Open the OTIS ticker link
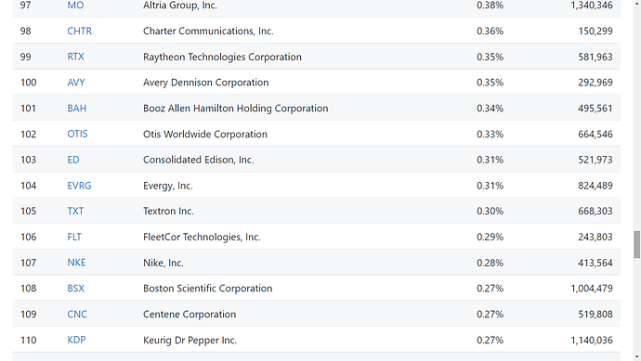Image resolution: width=641 pixels, height=361 pixels. pos(77,134)
